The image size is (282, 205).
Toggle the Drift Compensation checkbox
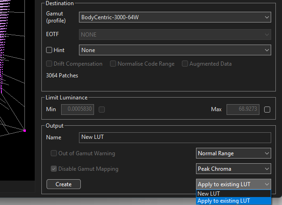(x=49, y=63)
